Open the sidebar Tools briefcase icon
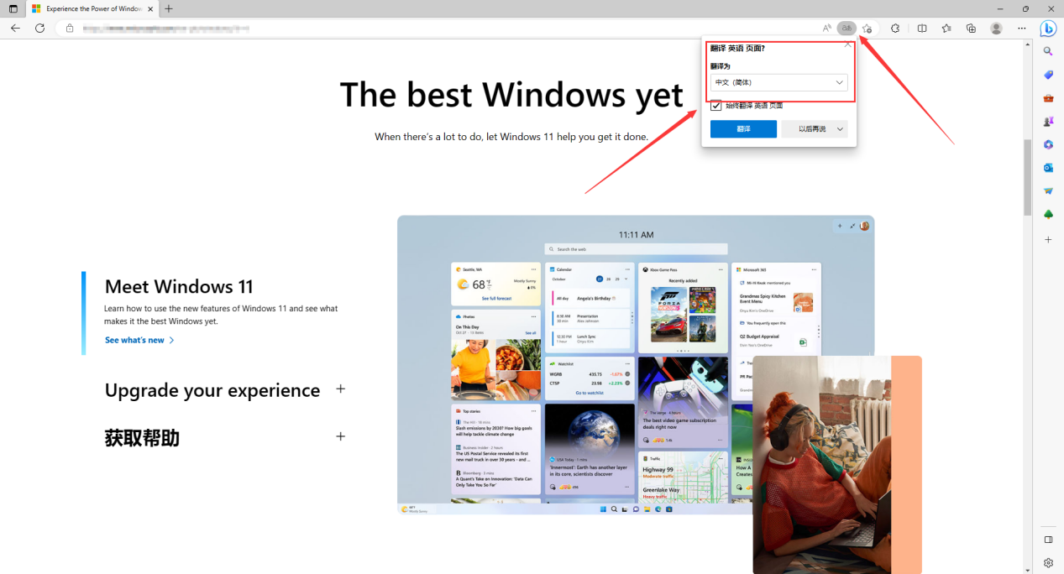The image size is (1064, 574). 1048,98
